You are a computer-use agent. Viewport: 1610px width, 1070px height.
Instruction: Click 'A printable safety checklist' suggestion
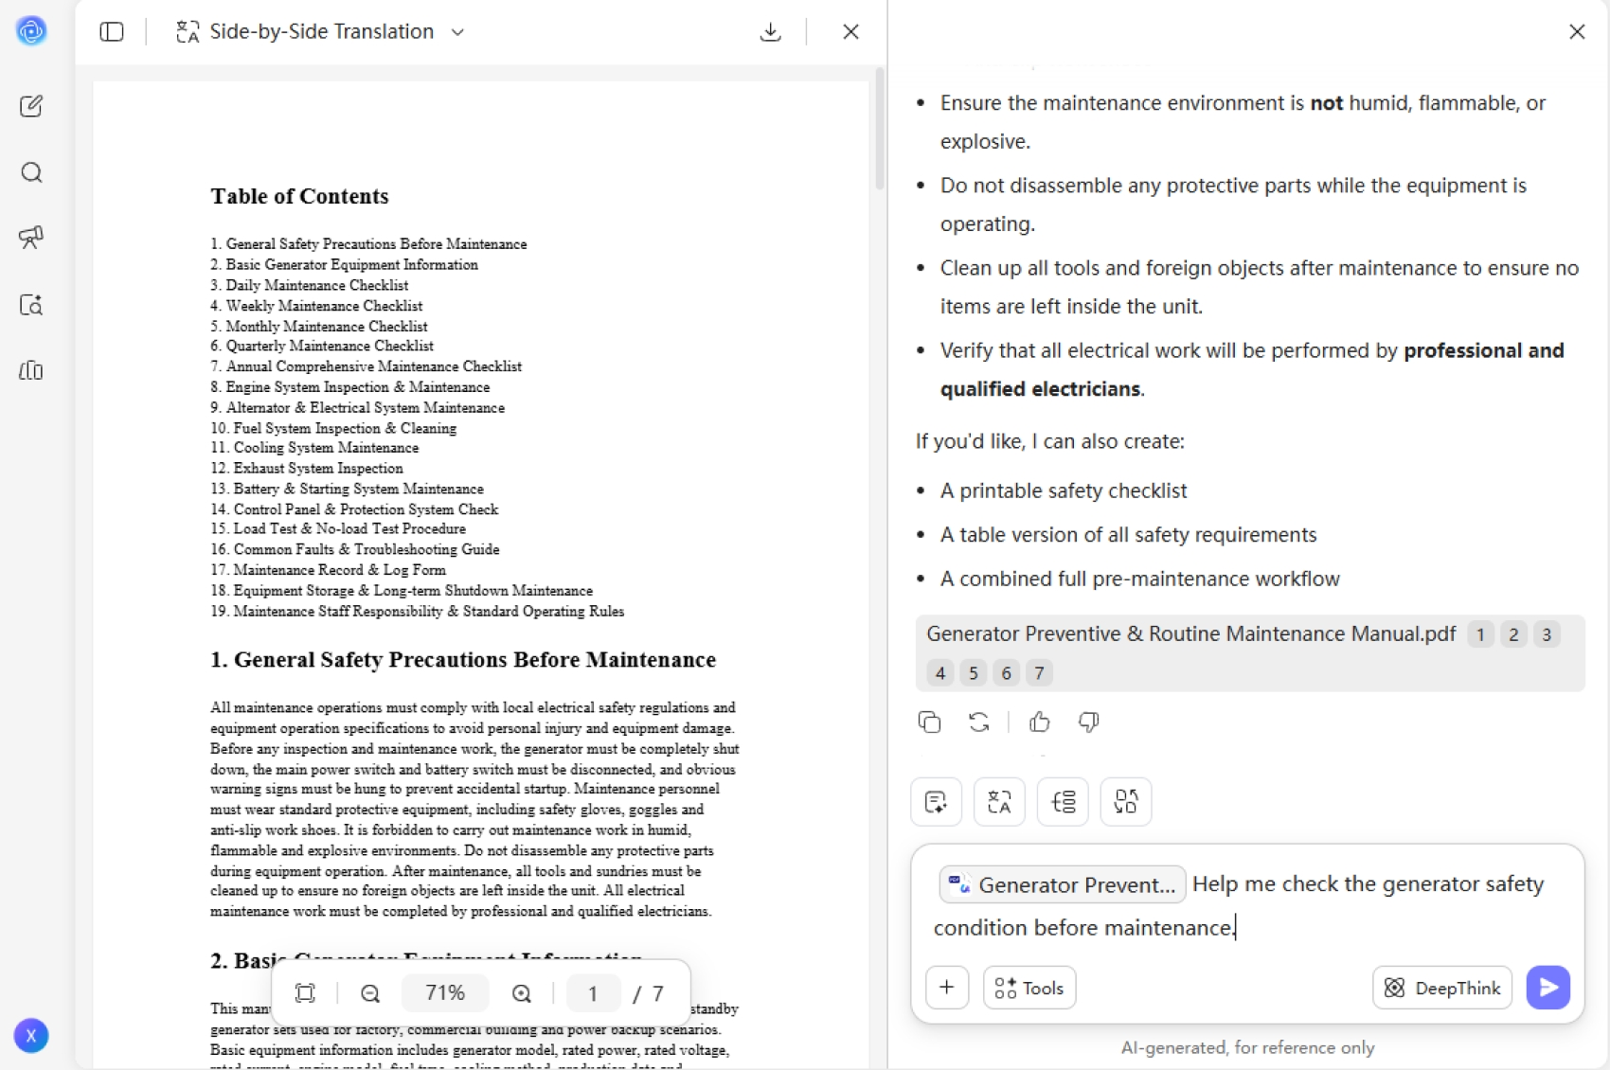1064,490
